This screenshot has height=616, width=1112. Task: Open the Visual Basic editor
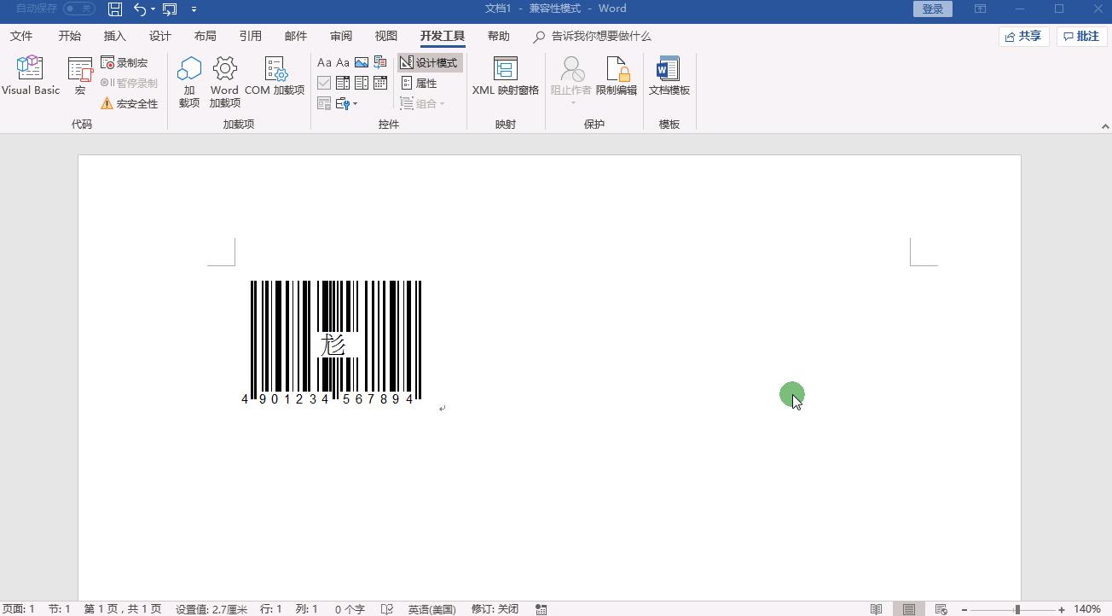(30, 77)
